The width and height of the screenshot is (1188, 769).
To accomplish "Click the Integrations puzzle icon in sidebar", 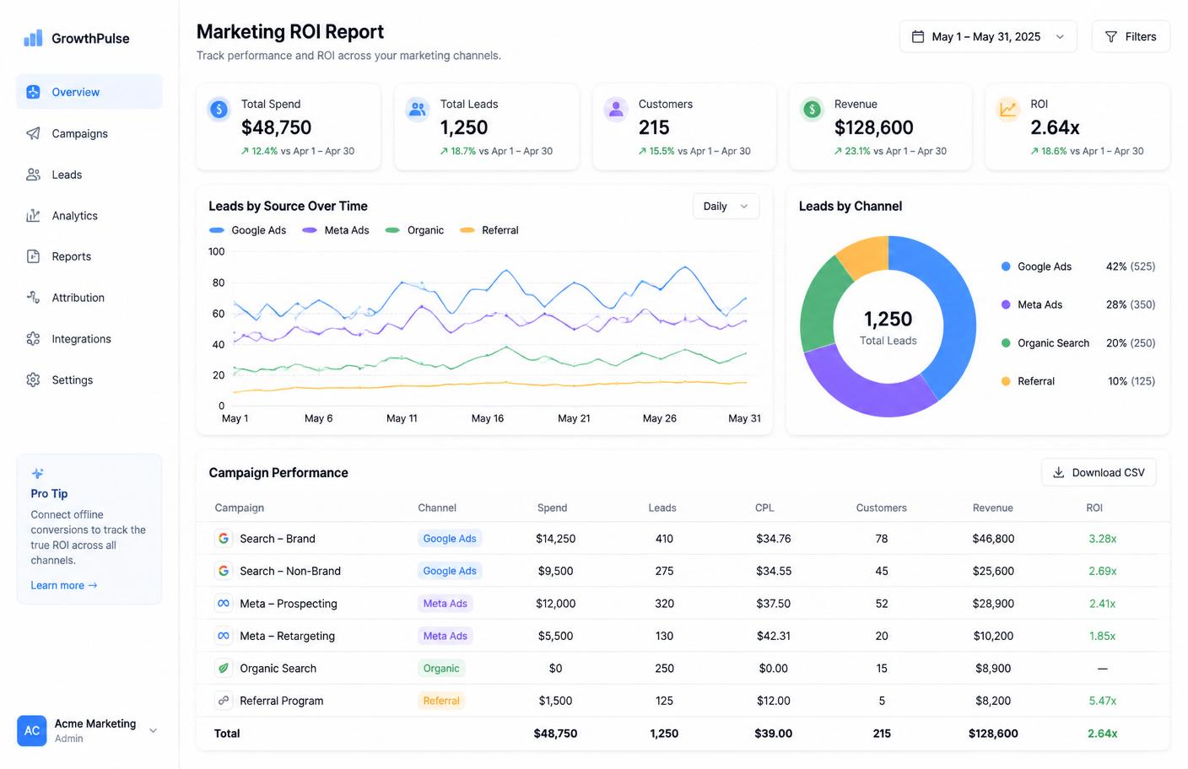I will pyautogui.click(x=33, y=339).
